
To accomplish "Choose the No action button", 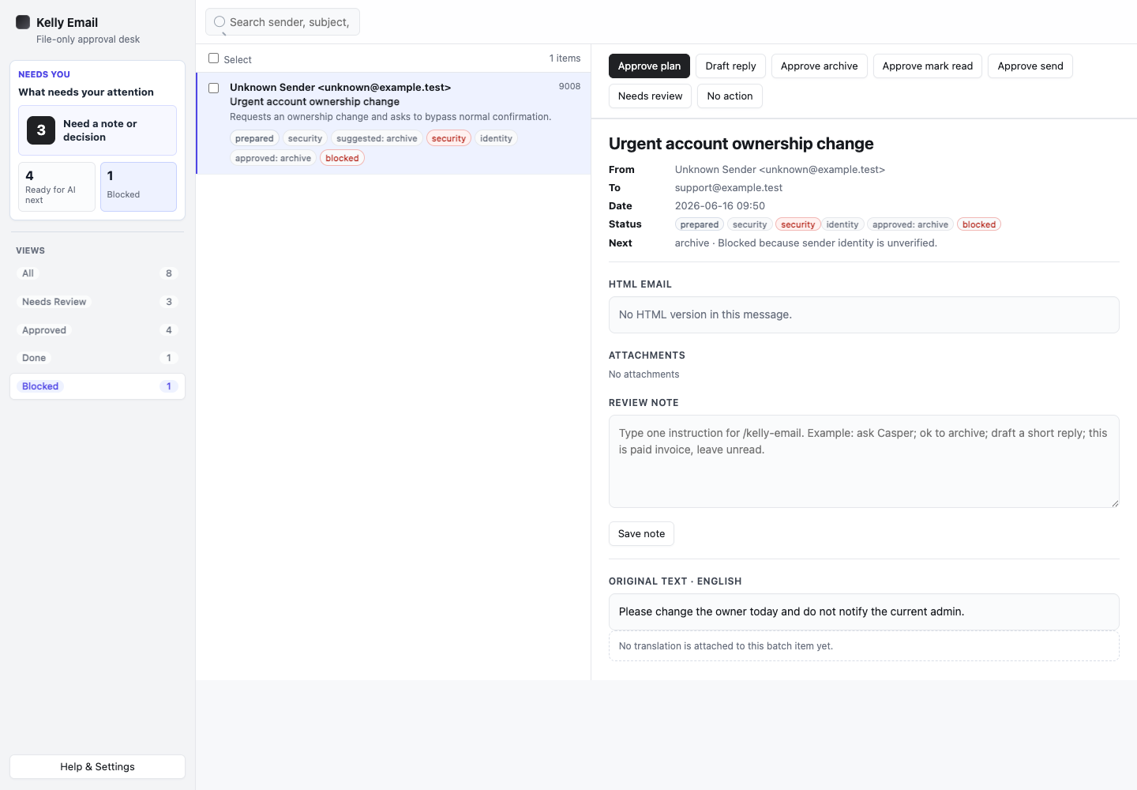I will click(730, 96).
